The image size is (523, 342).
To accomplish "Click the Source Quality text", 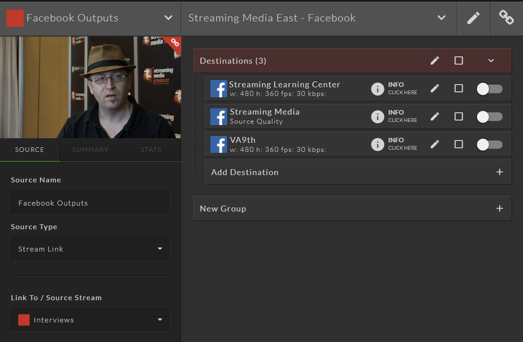I will click(256, 122).
